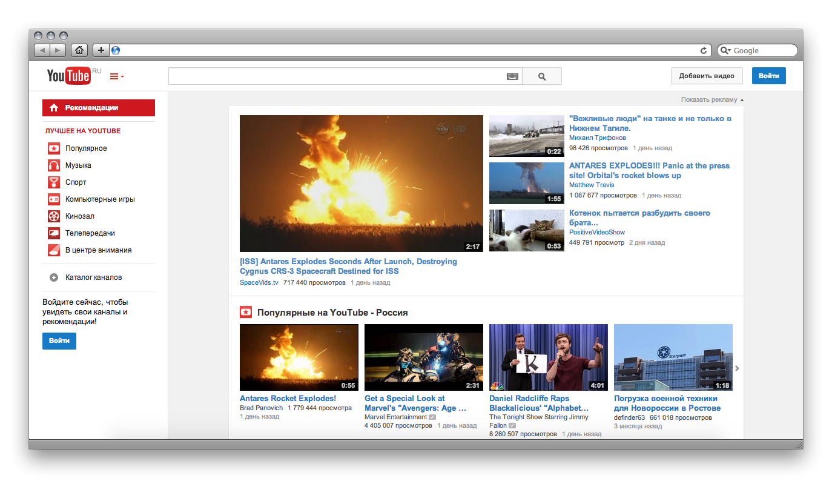832x478 pixels.
Task: Open the guide dropdown next to the logo
Action: [115, 76]
